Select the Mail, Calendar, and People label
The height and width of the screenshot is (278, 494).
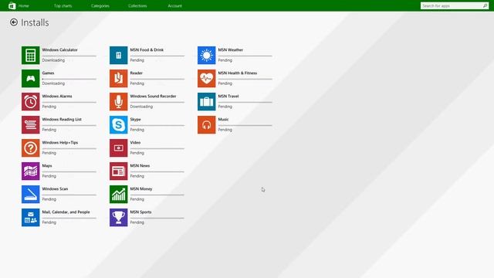point(66,212)
